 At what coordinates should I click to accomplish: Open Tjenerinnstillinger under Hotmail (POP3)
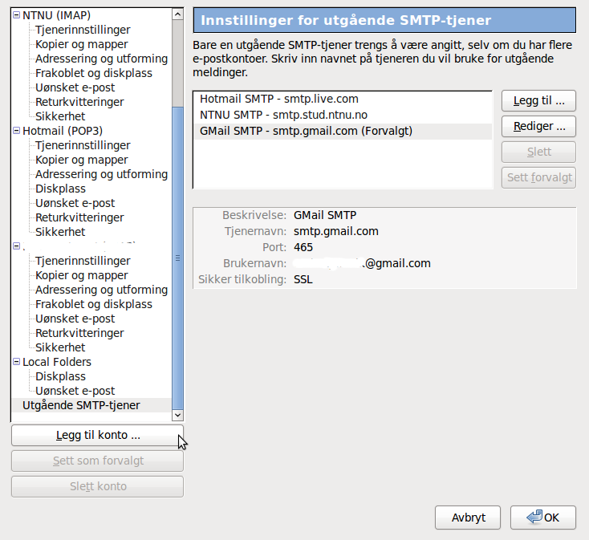83,145
